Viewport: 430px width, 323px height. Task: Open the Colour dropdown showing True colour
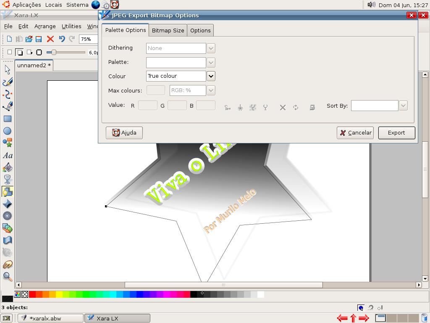click(211, 76)
